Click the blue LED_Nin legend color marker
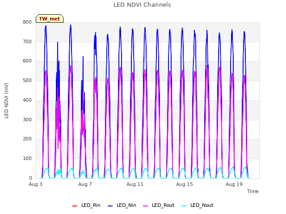The height and width of the screenshot is (214, 286). [x=110, y=206]
